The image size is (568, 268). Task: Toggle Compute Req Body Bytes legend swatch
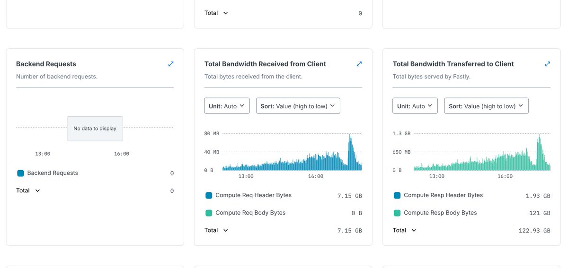pos(209,213)
